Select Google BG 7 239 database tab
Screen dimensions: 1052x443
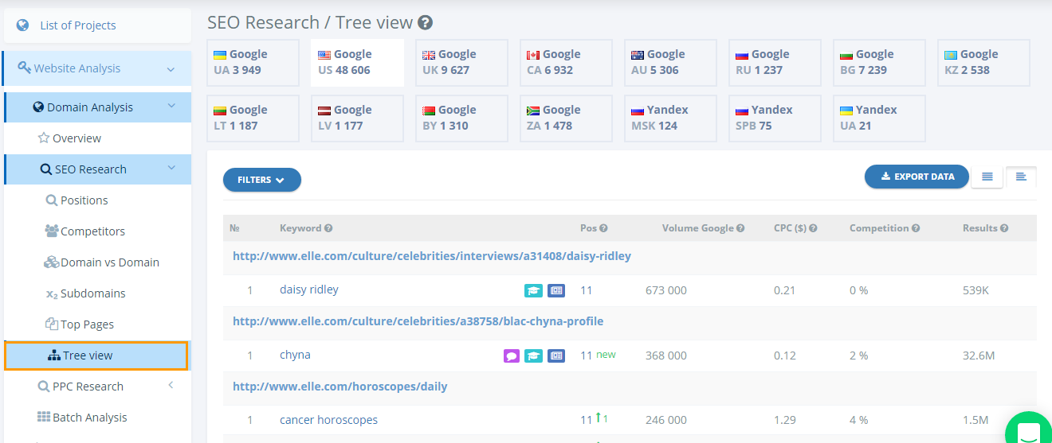(879, 63)
